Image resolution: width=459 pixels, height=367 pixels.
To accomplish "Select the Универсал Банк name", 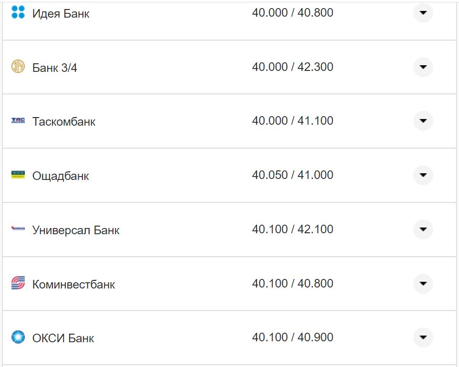I will tap(76, 230).
